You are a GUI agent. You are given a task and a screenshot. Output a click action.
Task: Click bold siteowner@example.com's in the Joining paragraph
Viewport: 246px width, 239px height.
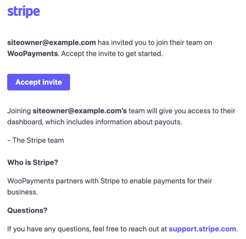[80, 111]
